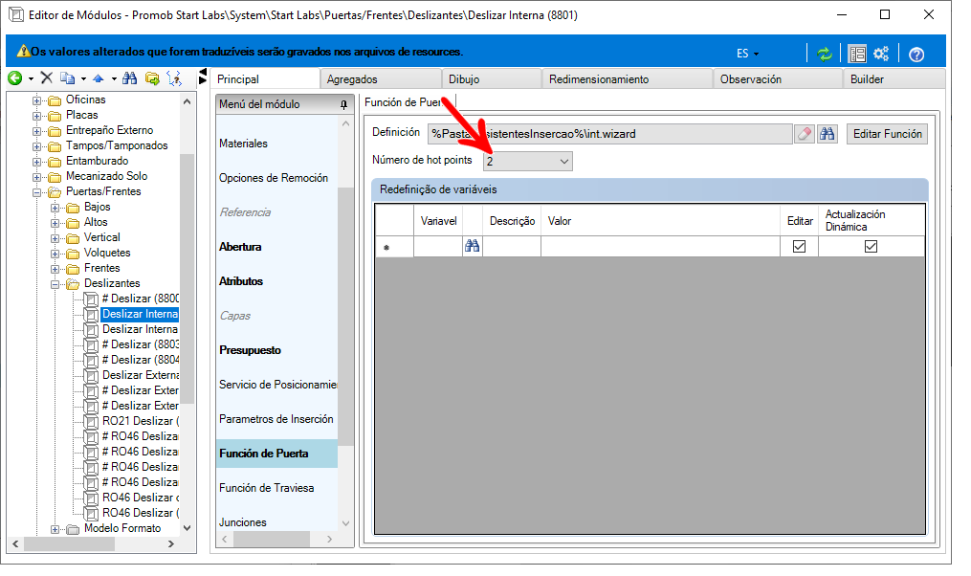Collapse the side panel with splitter arrows
This screenshot has height=576, width=971.
pos(203,77)
